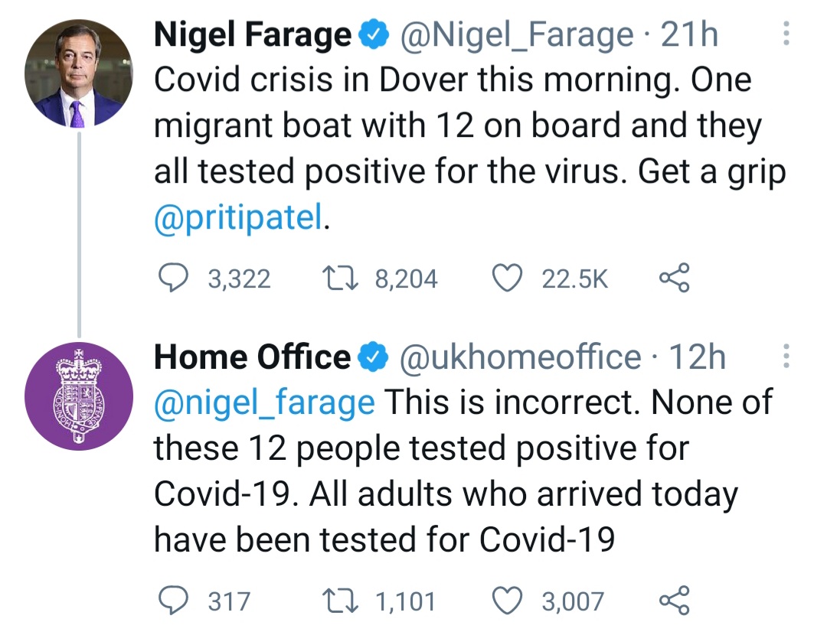Open the Nigel Farage display name
827x632 pixels.
click(x=253, y=34)
